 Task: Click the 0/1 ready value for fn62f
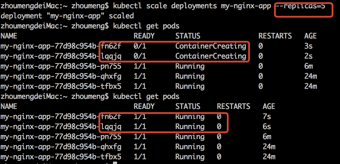pos(140,46)
